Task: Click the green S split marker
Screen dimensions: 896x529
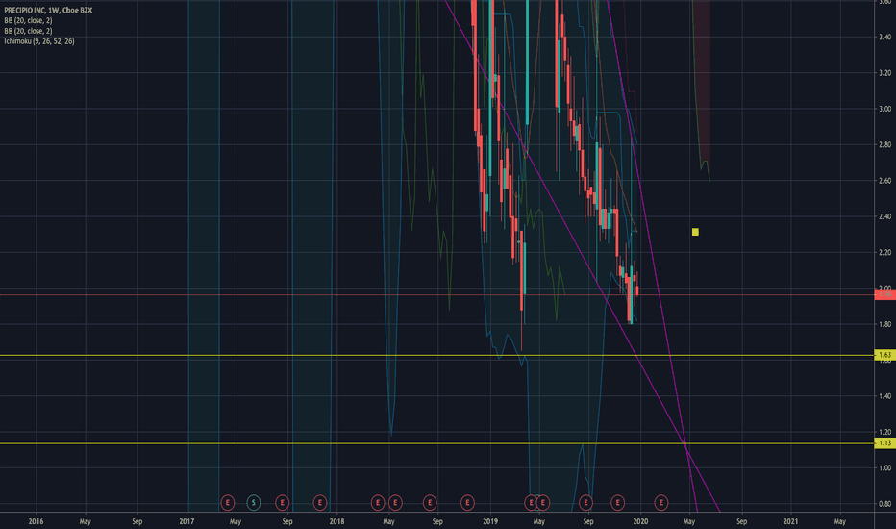Action: tap(254, 503)
